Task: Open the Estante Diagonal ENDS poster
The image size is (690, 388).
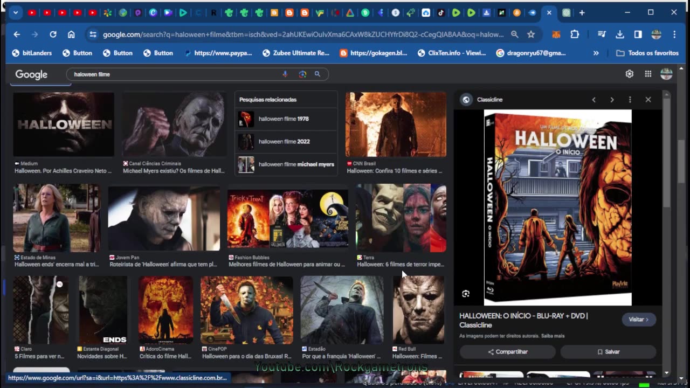Action: [x=103, y=310]
